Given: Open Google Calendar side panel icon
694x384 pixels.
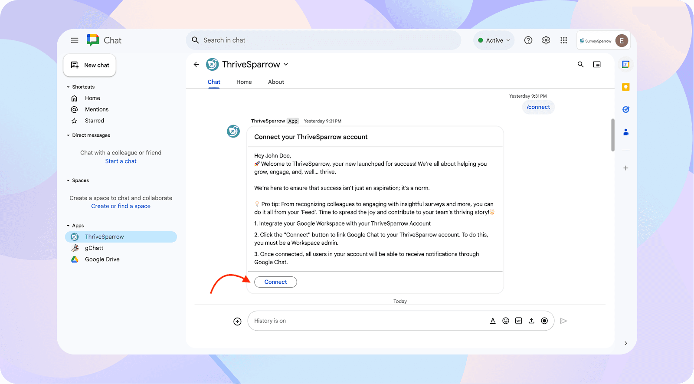Looking at the screenshot, I should [x=625, y=65].
